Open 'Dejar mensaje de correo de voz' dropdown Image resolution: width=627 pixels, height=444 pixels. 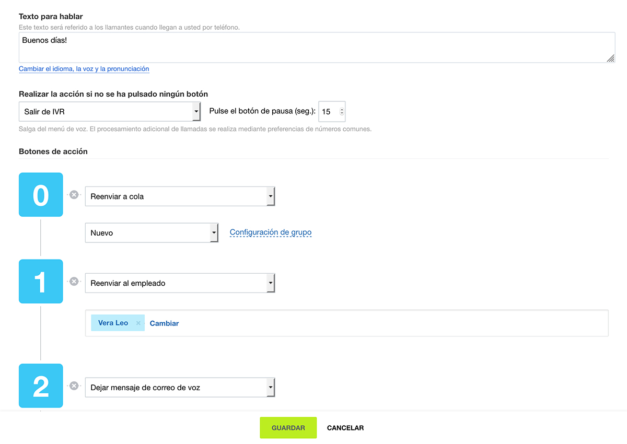point(180,388)
